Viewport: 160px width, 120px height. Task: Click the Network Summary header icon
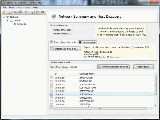[x=54, y=17]
